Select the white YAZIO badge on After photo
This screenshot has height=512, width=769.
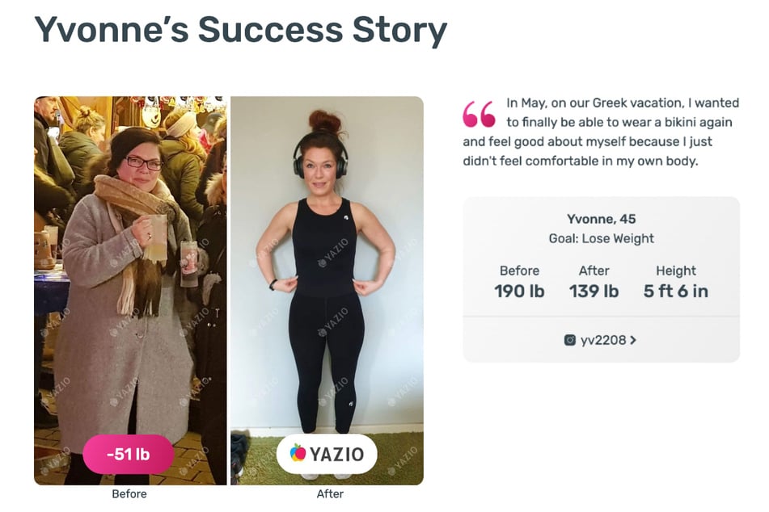coord(327,454)
